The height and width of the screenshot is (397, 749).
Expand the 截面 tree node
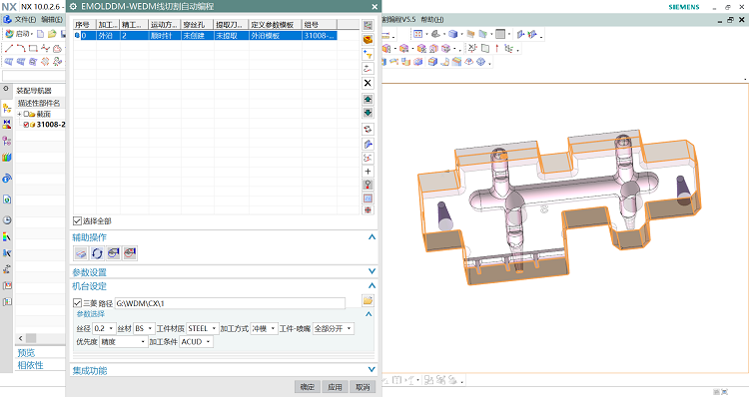(x=20, y=114)
